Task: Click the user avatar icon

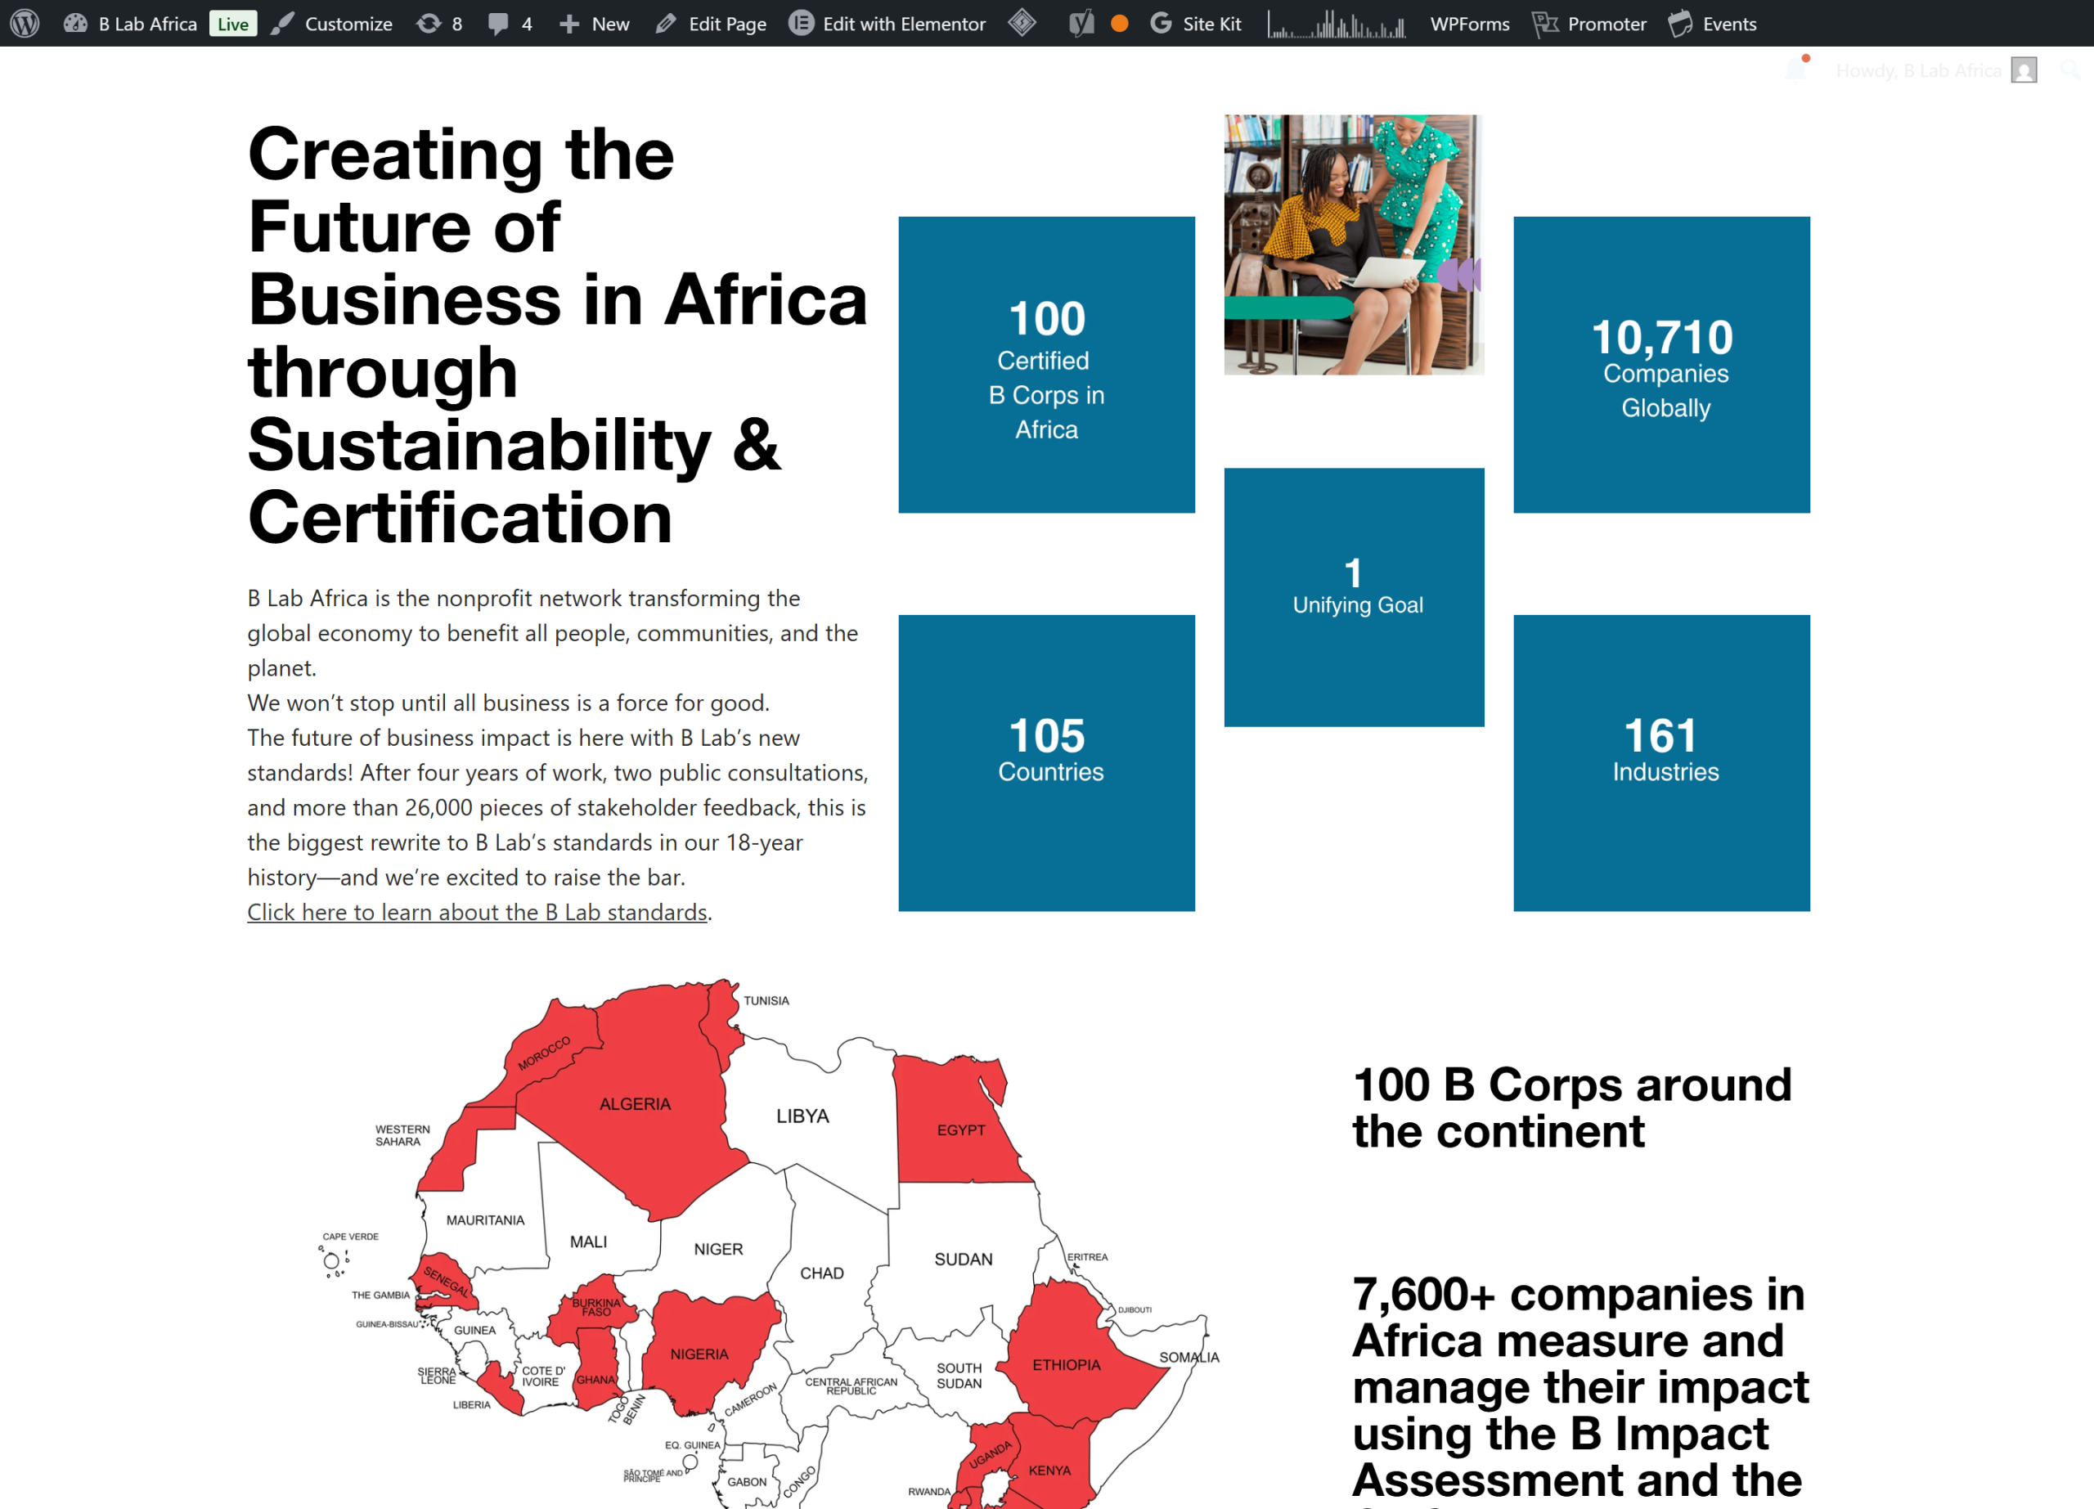Action: (x=2024, y=70)
